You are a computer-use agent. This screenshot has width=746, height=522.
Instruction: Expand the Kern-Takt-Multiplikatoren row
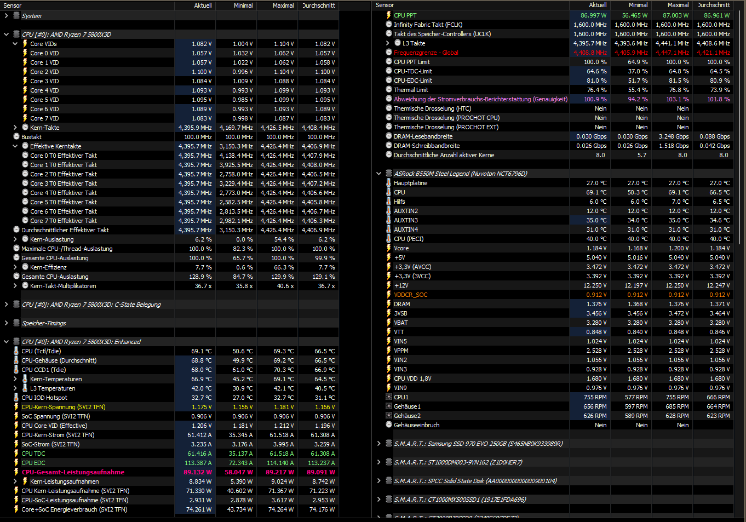coord(15,286)
